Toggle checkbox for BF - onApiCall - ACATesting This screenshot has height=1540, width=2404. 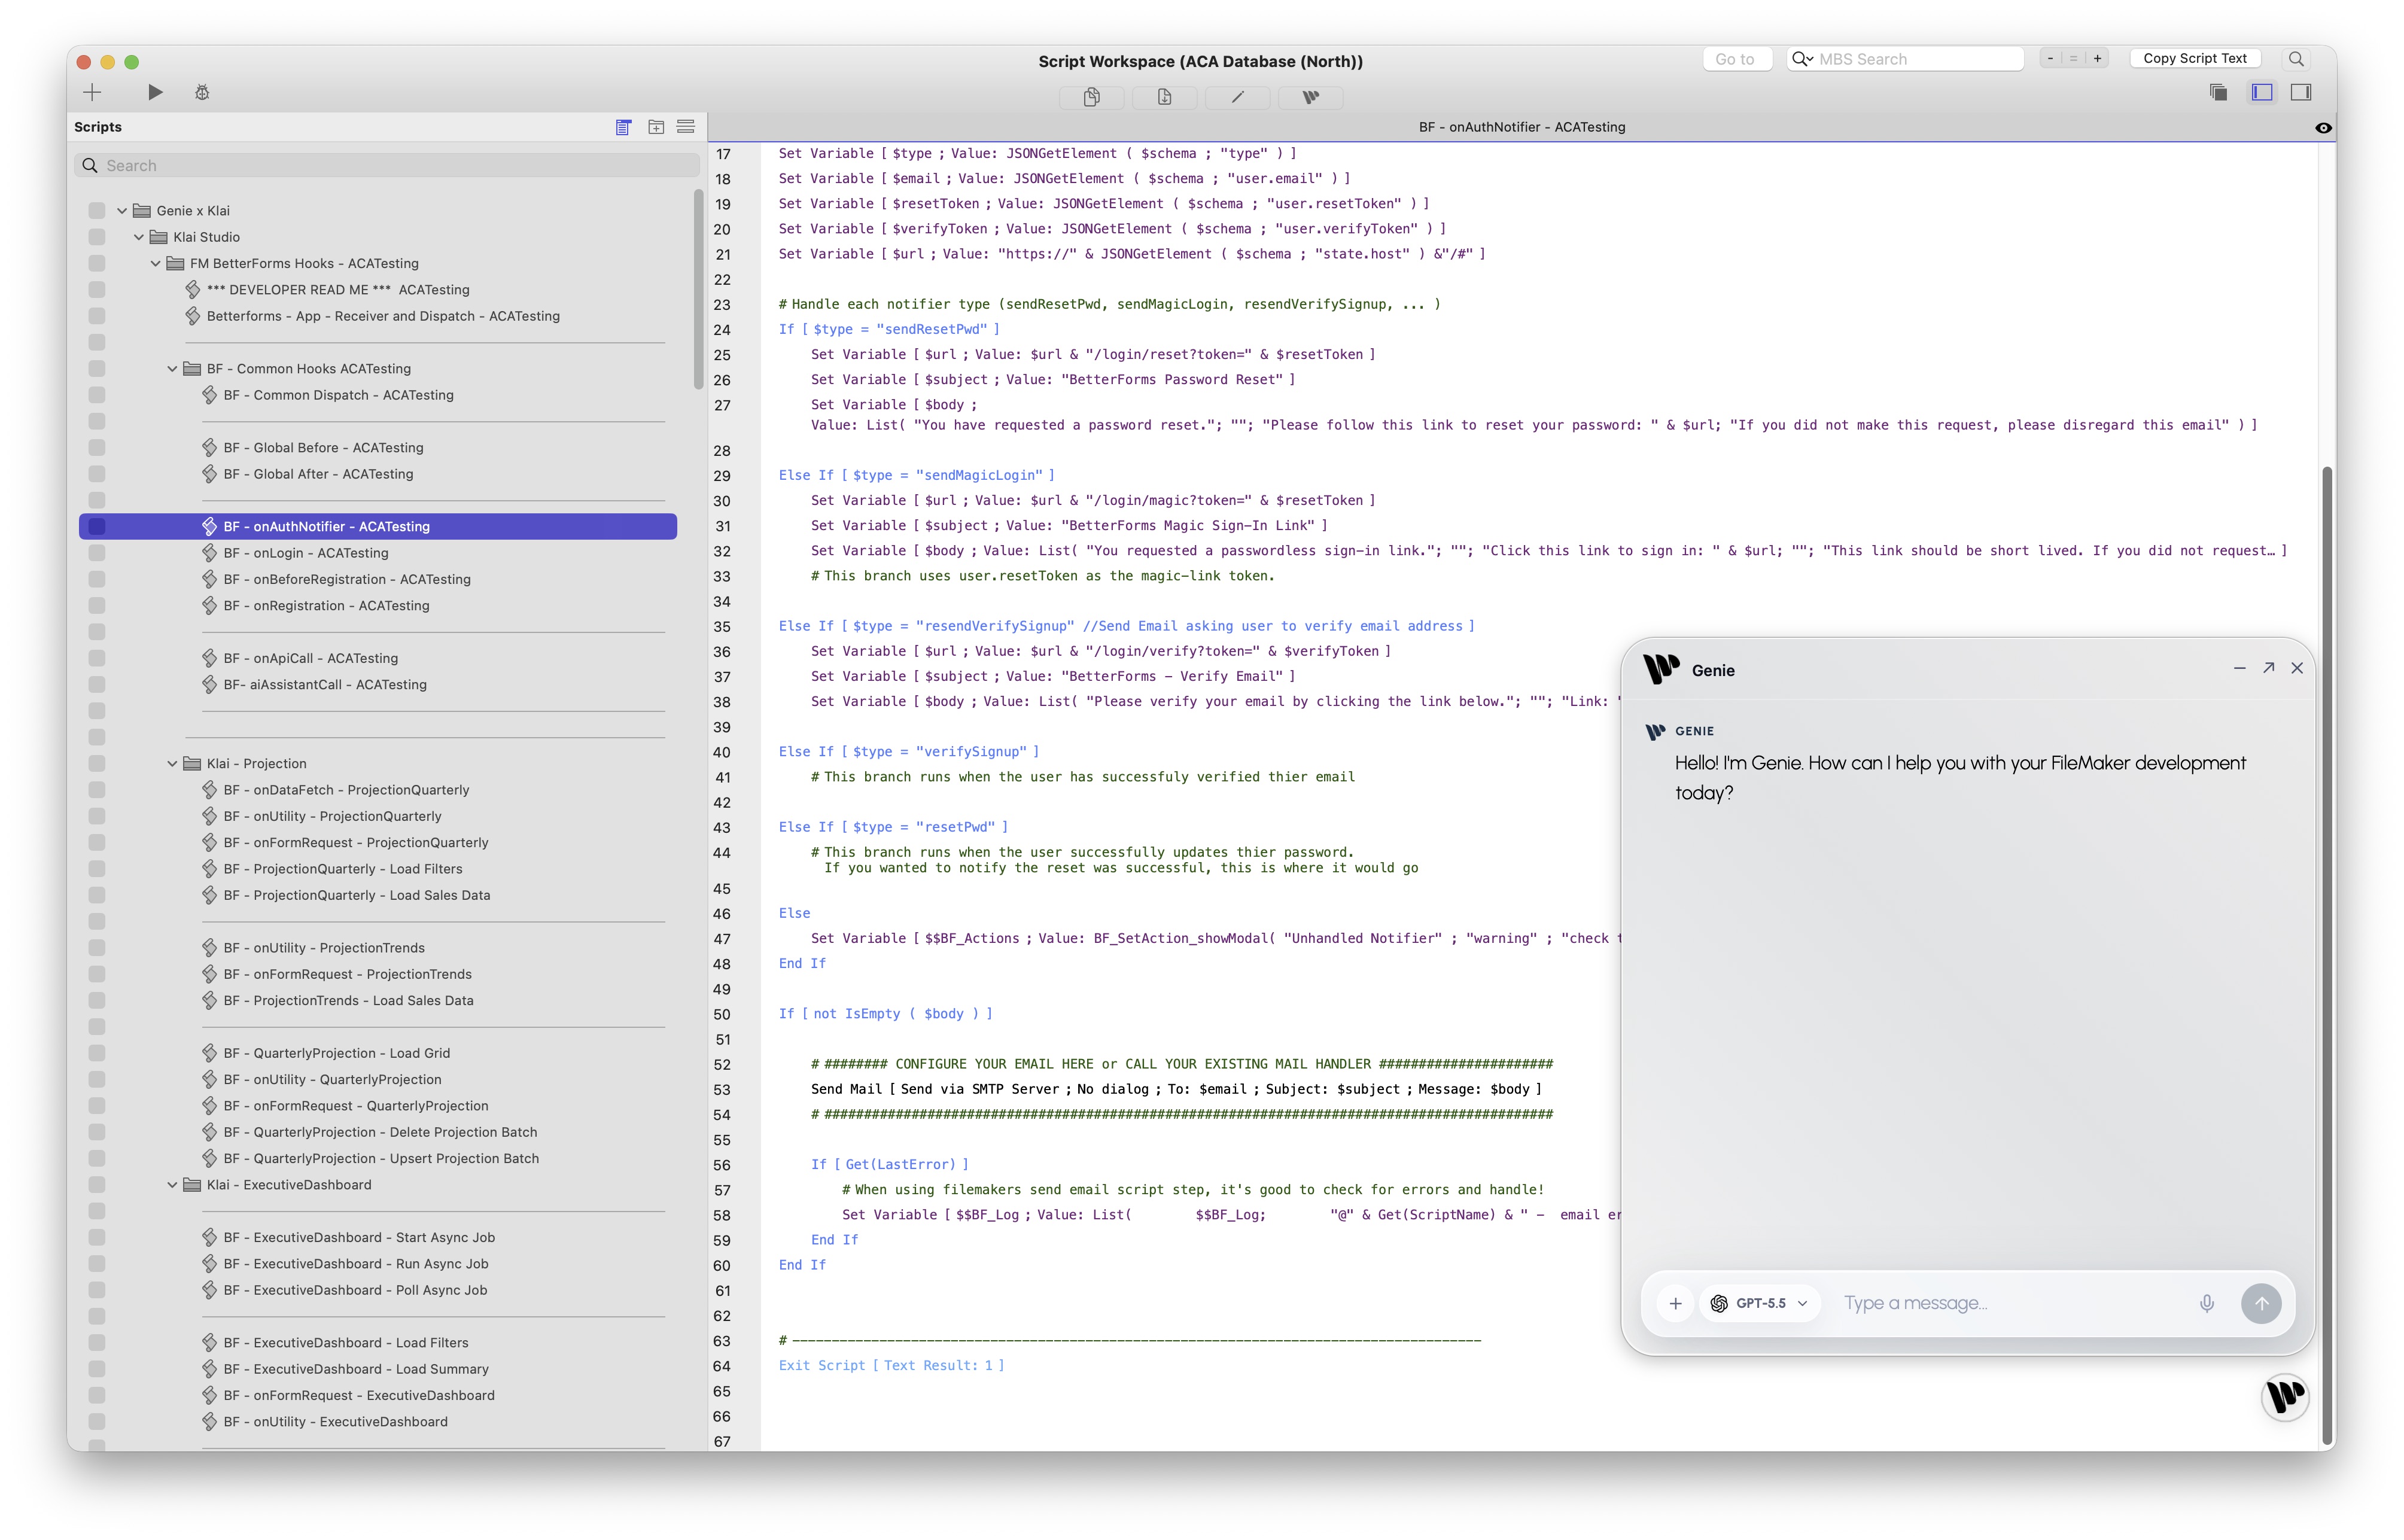tap(97, 658)
